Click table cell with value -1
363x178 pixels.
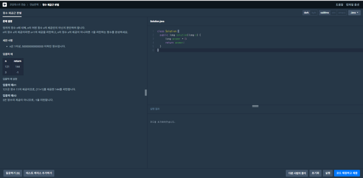tap(18, 72)
